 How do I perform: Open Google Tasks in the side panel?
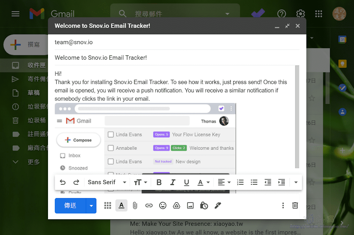click(x=343, y=88)
